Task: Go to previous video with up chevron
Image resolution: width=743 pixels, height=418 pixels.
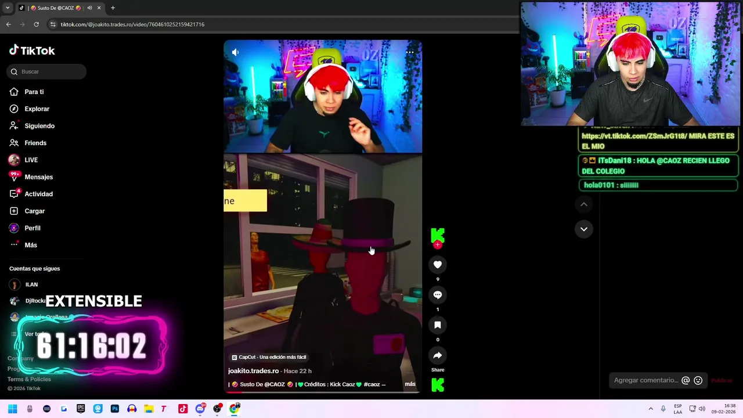Action: coord(584,204)
